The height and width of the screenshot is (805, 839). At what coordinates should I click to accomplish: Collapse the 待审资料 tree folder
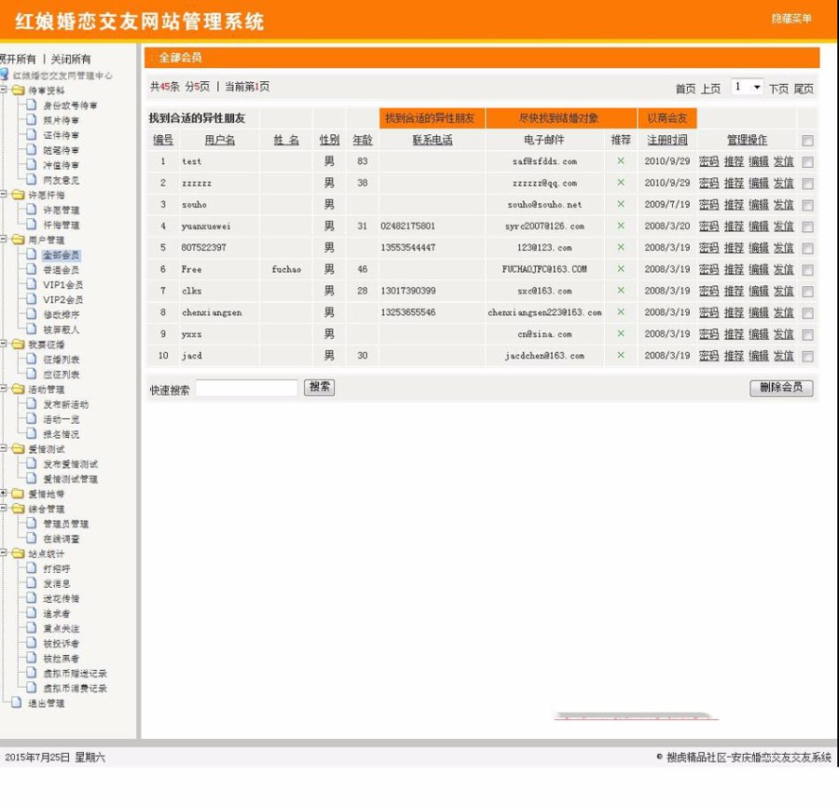click(x=3, y=89)
